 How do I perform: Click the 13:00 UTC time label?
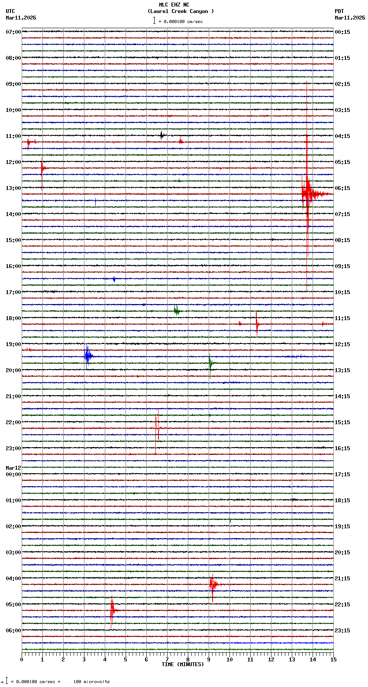pyautogui.click(x=13, y=188)
